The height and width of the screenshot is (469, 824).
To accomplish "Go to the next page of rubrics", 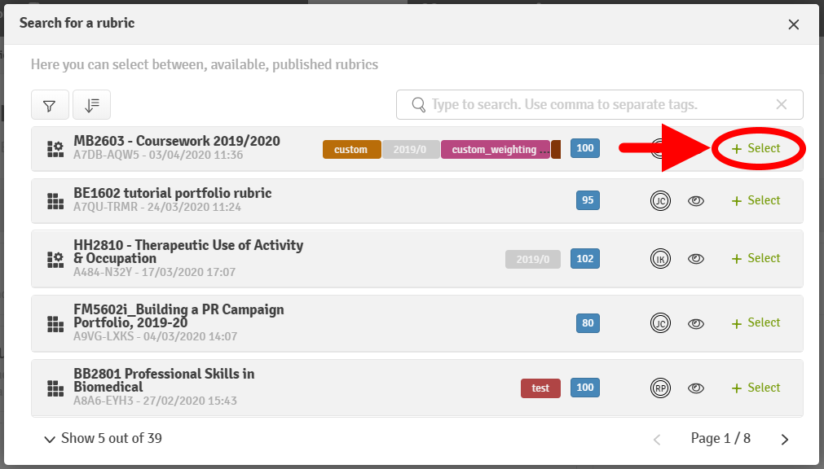I will point(785,440).
